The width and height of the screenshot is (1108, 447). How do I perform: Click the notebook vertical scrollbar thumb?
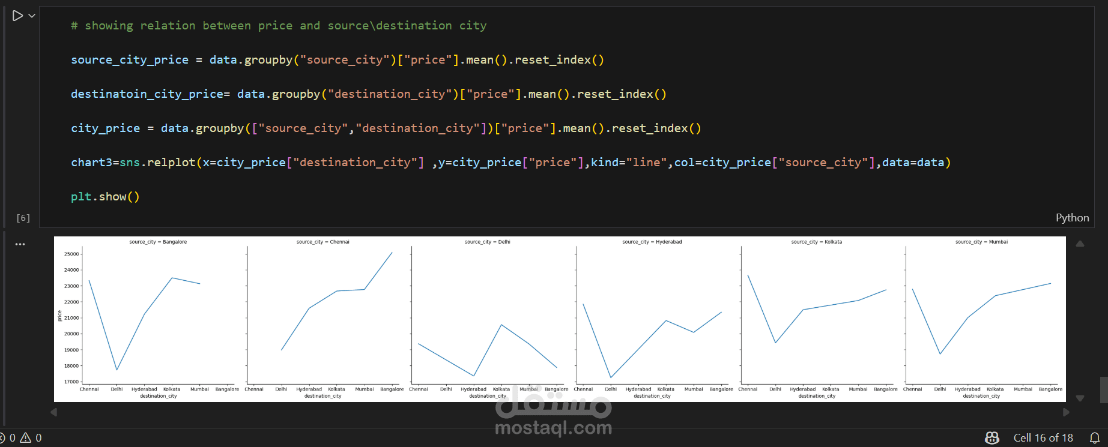pos(1104,390)
